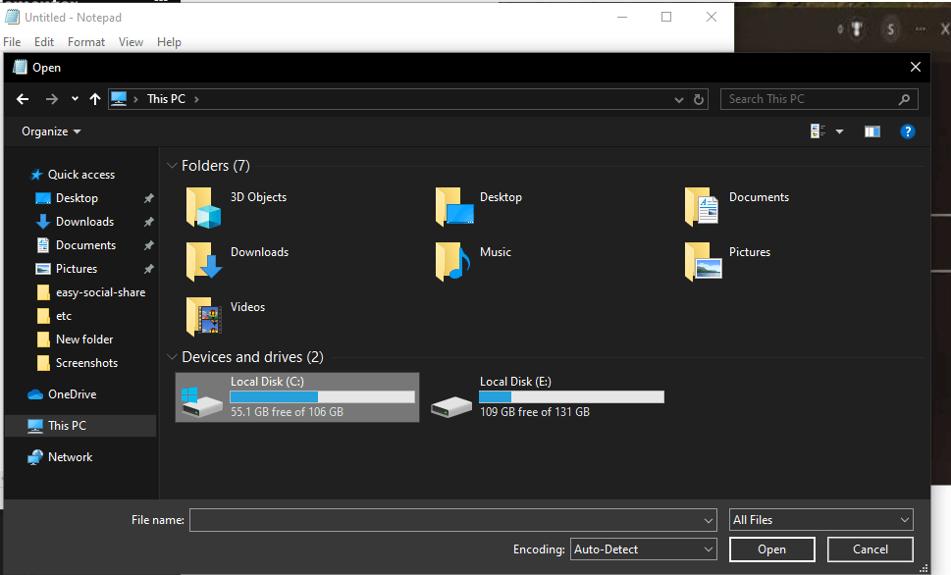Go forward using the forward arrow

[52, 99]
